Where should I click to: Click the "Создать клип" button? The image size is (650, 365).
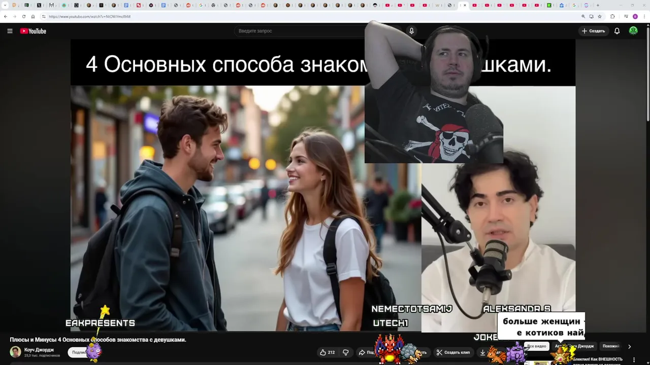click(x=453, y=352)
